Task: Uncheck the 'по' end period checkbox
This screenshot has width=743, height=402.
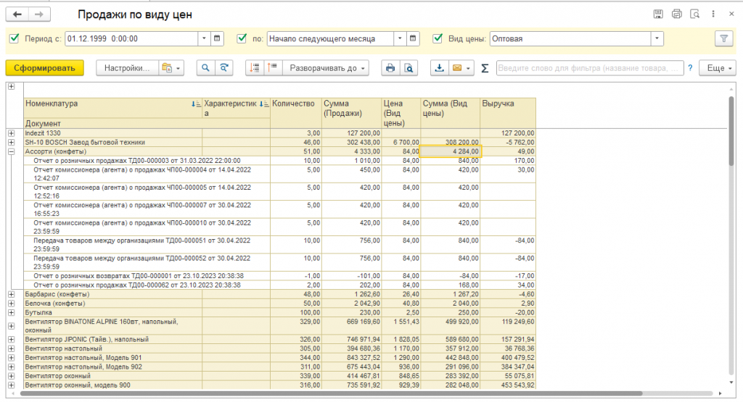Action: 242,38
